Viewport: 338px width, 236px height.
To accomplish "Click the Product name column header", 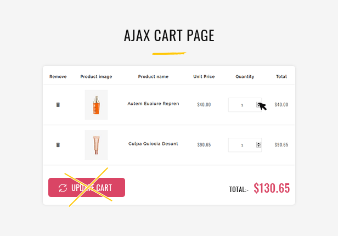I will click(x=153, y=76).
